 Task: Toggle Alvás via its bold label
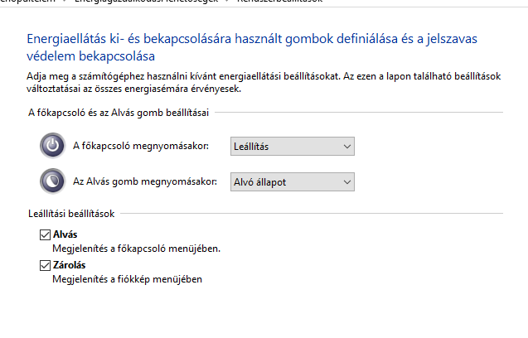pyautogui.click(x=65, y=234)
